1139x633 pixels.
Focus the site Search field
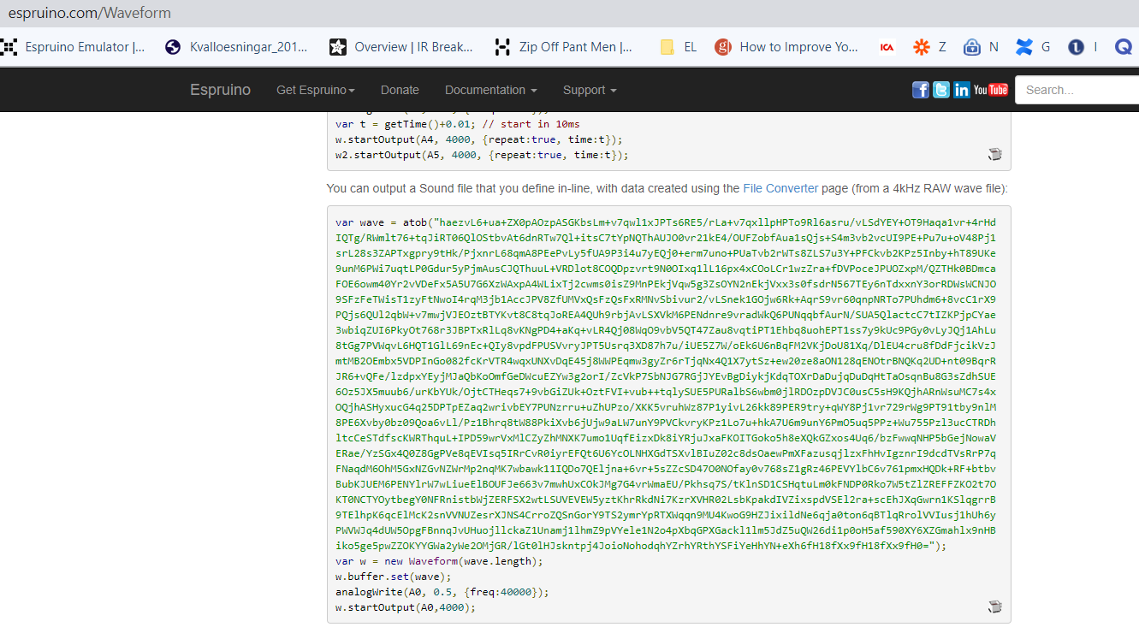[x=1077, y=90]
